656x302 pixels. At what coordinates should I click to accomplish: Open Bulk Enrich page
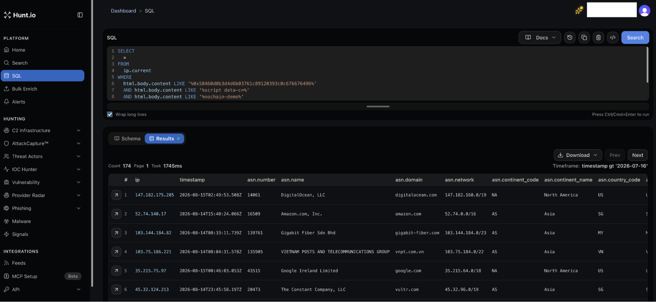coord(42,89)
